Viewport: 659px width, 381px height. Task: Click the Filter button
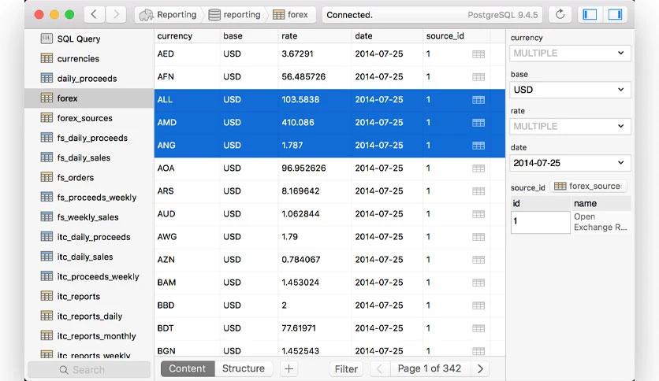click(346, 368)
